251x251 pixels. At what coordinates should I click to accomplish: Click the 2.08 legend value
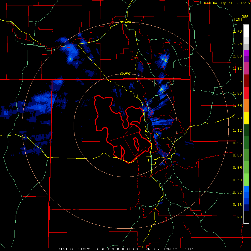237,56
